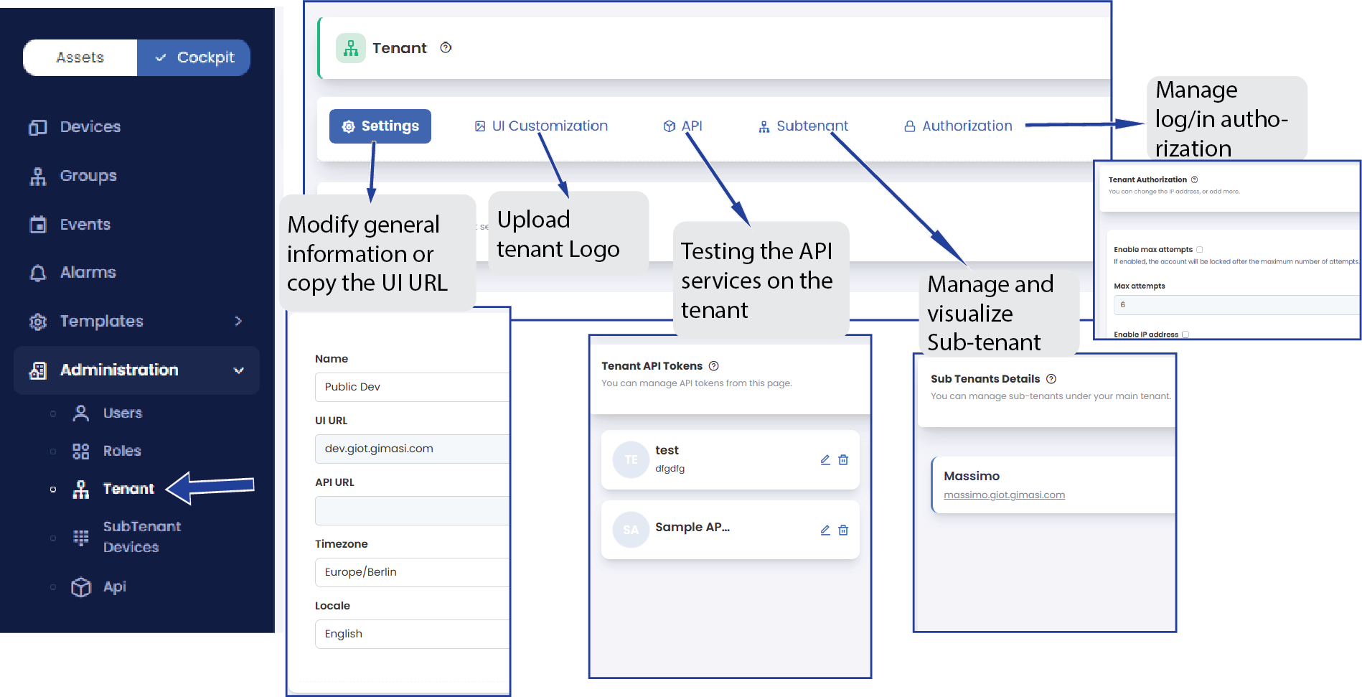Image resolution: width=1362 pixels, height=697 pixels.
Task: Open help icon beside Tenant API Tokens
Action: (x=713, y=366)
